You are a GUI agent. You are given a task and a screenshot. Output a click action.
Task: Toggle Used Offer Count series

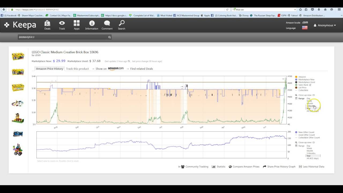[x=305, y=135]
